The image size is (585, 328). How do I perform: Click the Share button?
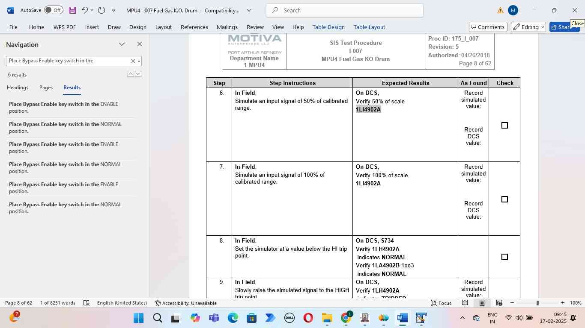(564, 27)
